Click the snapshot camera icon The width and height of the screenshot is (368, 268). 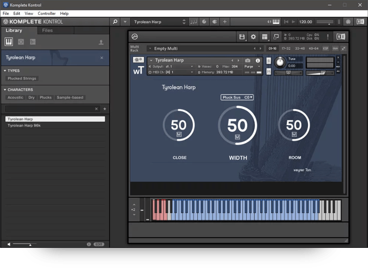(248, 60)
